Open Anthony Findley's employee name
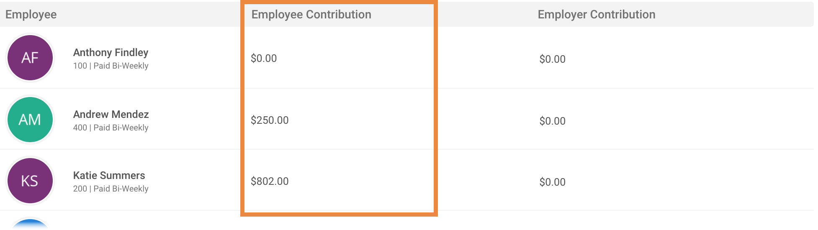 [111, 52]
